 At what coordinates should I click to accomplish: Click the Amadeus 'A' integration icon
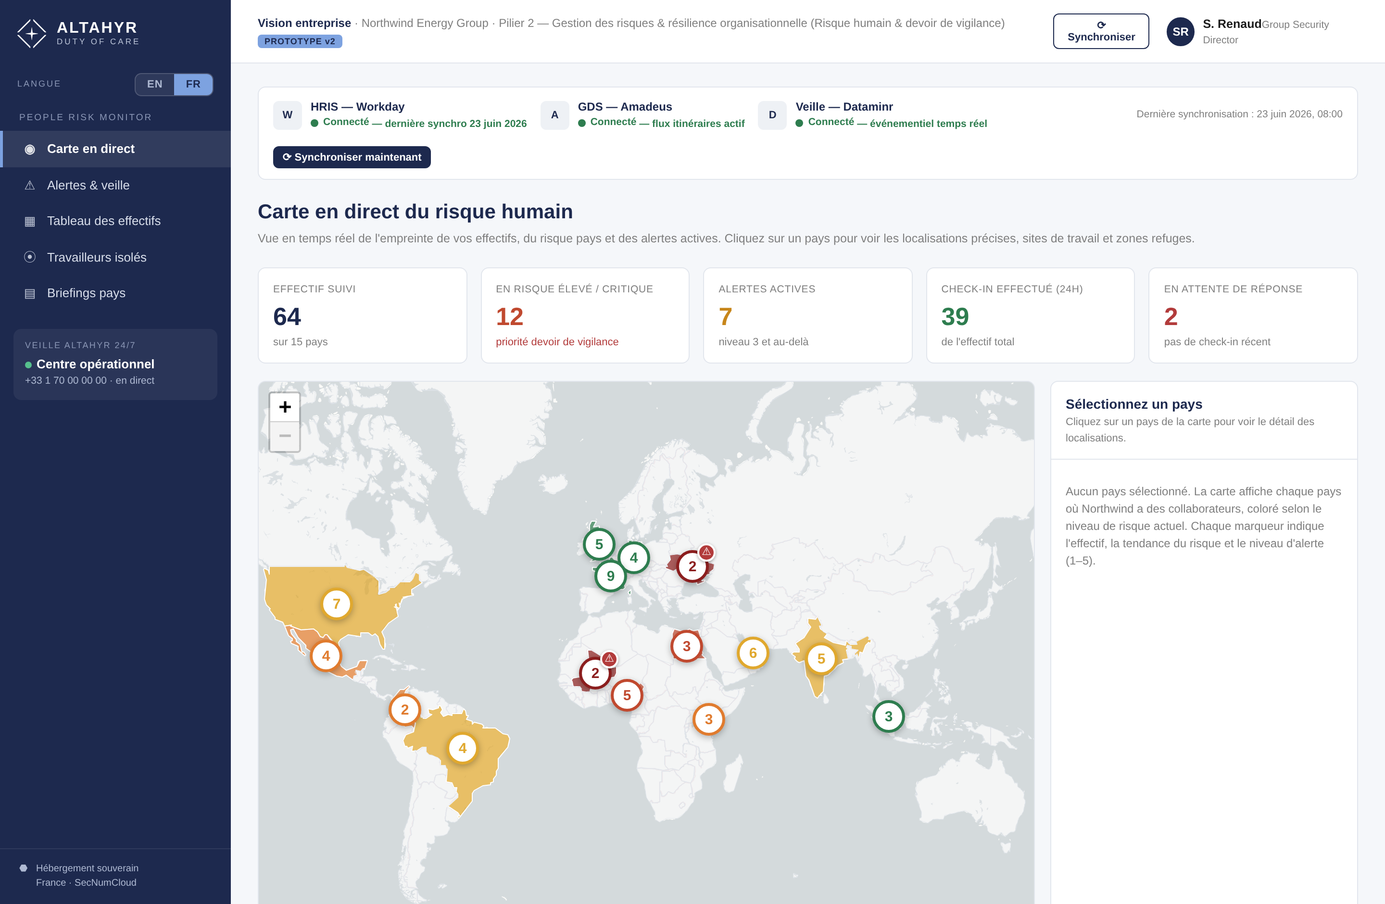[554, 115]
